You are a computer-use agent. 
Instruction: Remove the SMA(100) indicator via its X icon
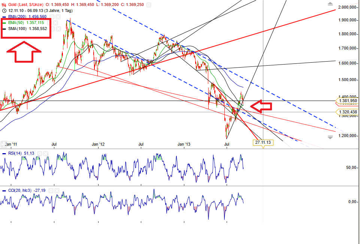click(58, 29)
